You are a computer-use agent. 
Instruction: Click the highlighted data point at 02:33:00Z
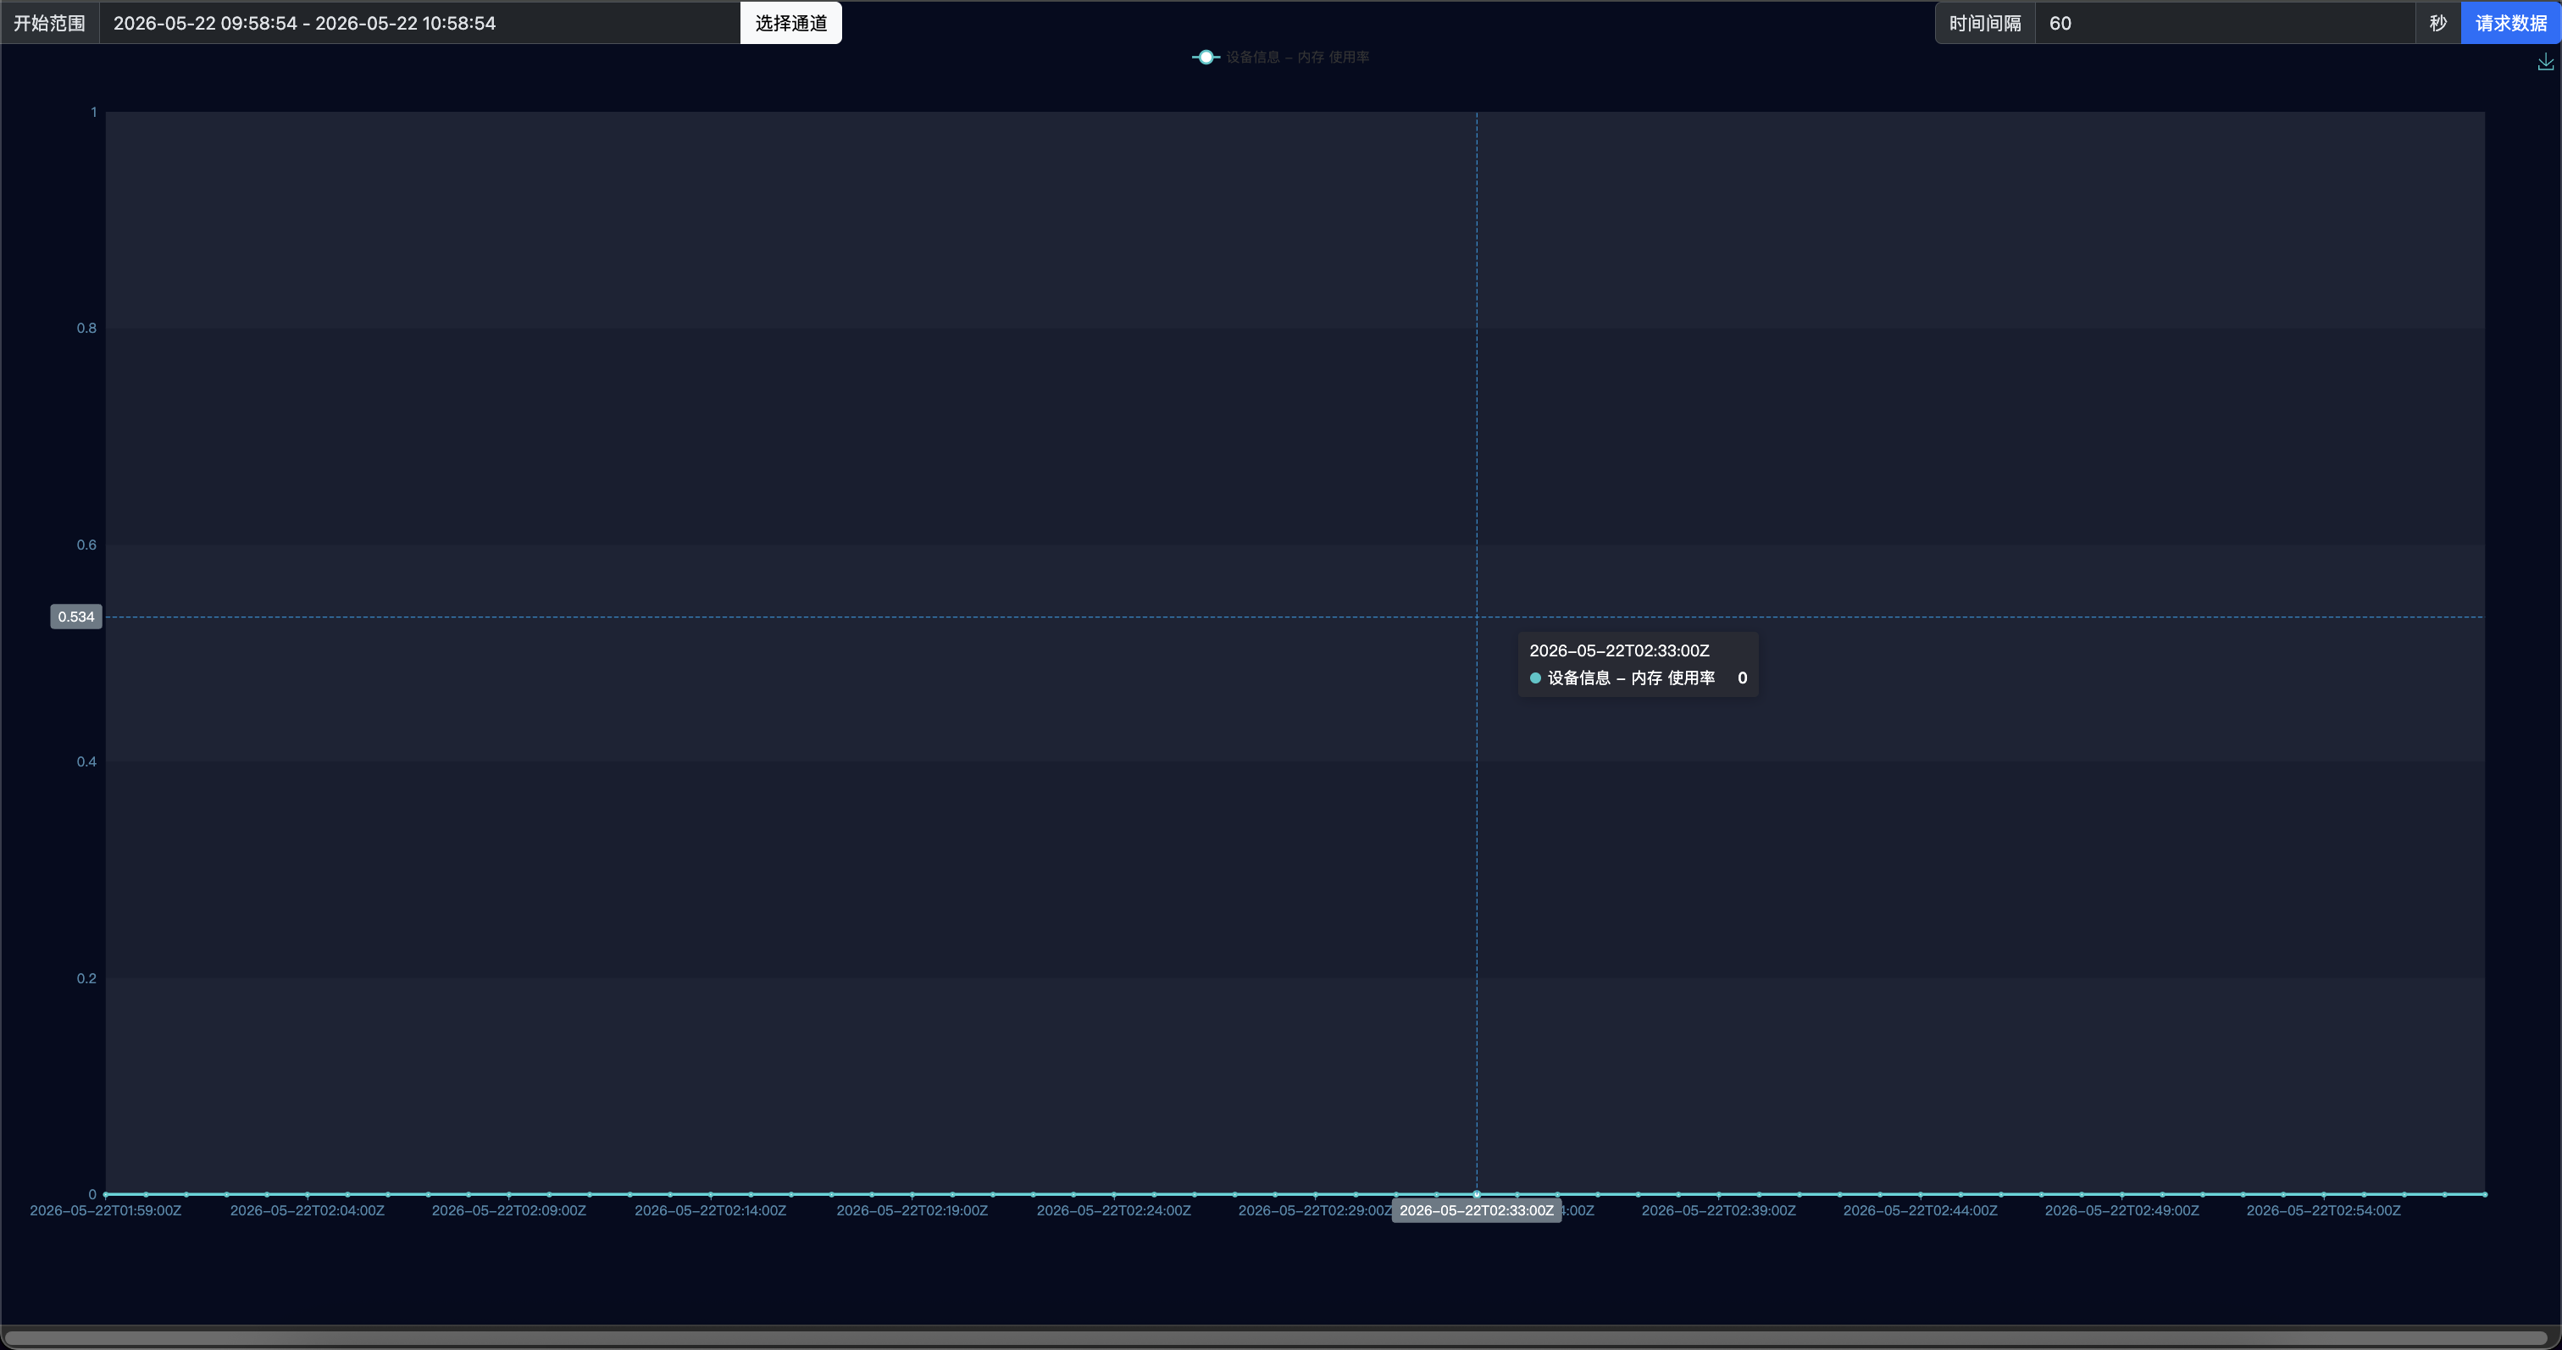point(1477,1194)
